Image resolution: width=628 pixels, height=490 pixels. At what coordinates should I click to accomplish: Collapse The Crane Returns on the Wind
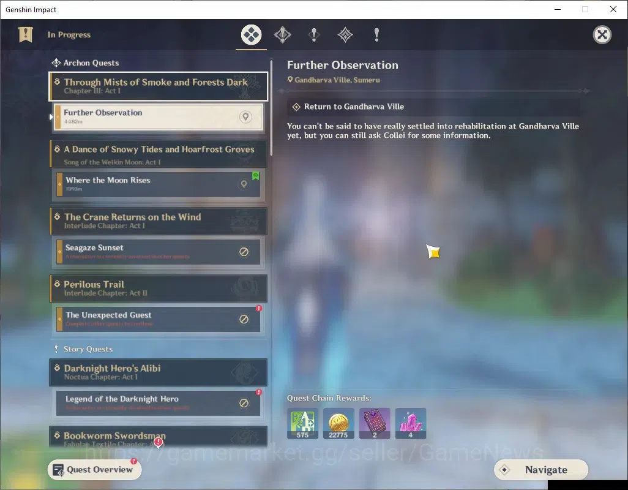[158, 221]
